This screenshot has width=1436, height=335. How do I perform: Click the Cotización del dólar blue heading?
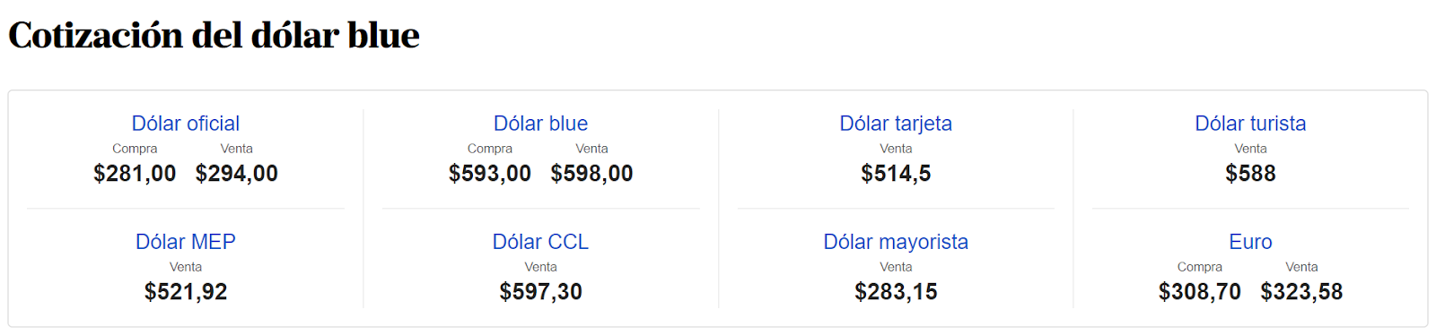pyautogui.click(x=214, y=36)
